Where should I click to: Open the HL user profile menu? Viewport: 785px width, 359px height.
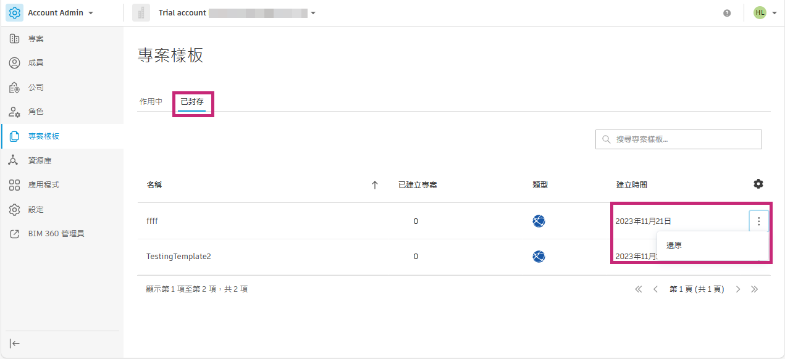coord(765,13)
